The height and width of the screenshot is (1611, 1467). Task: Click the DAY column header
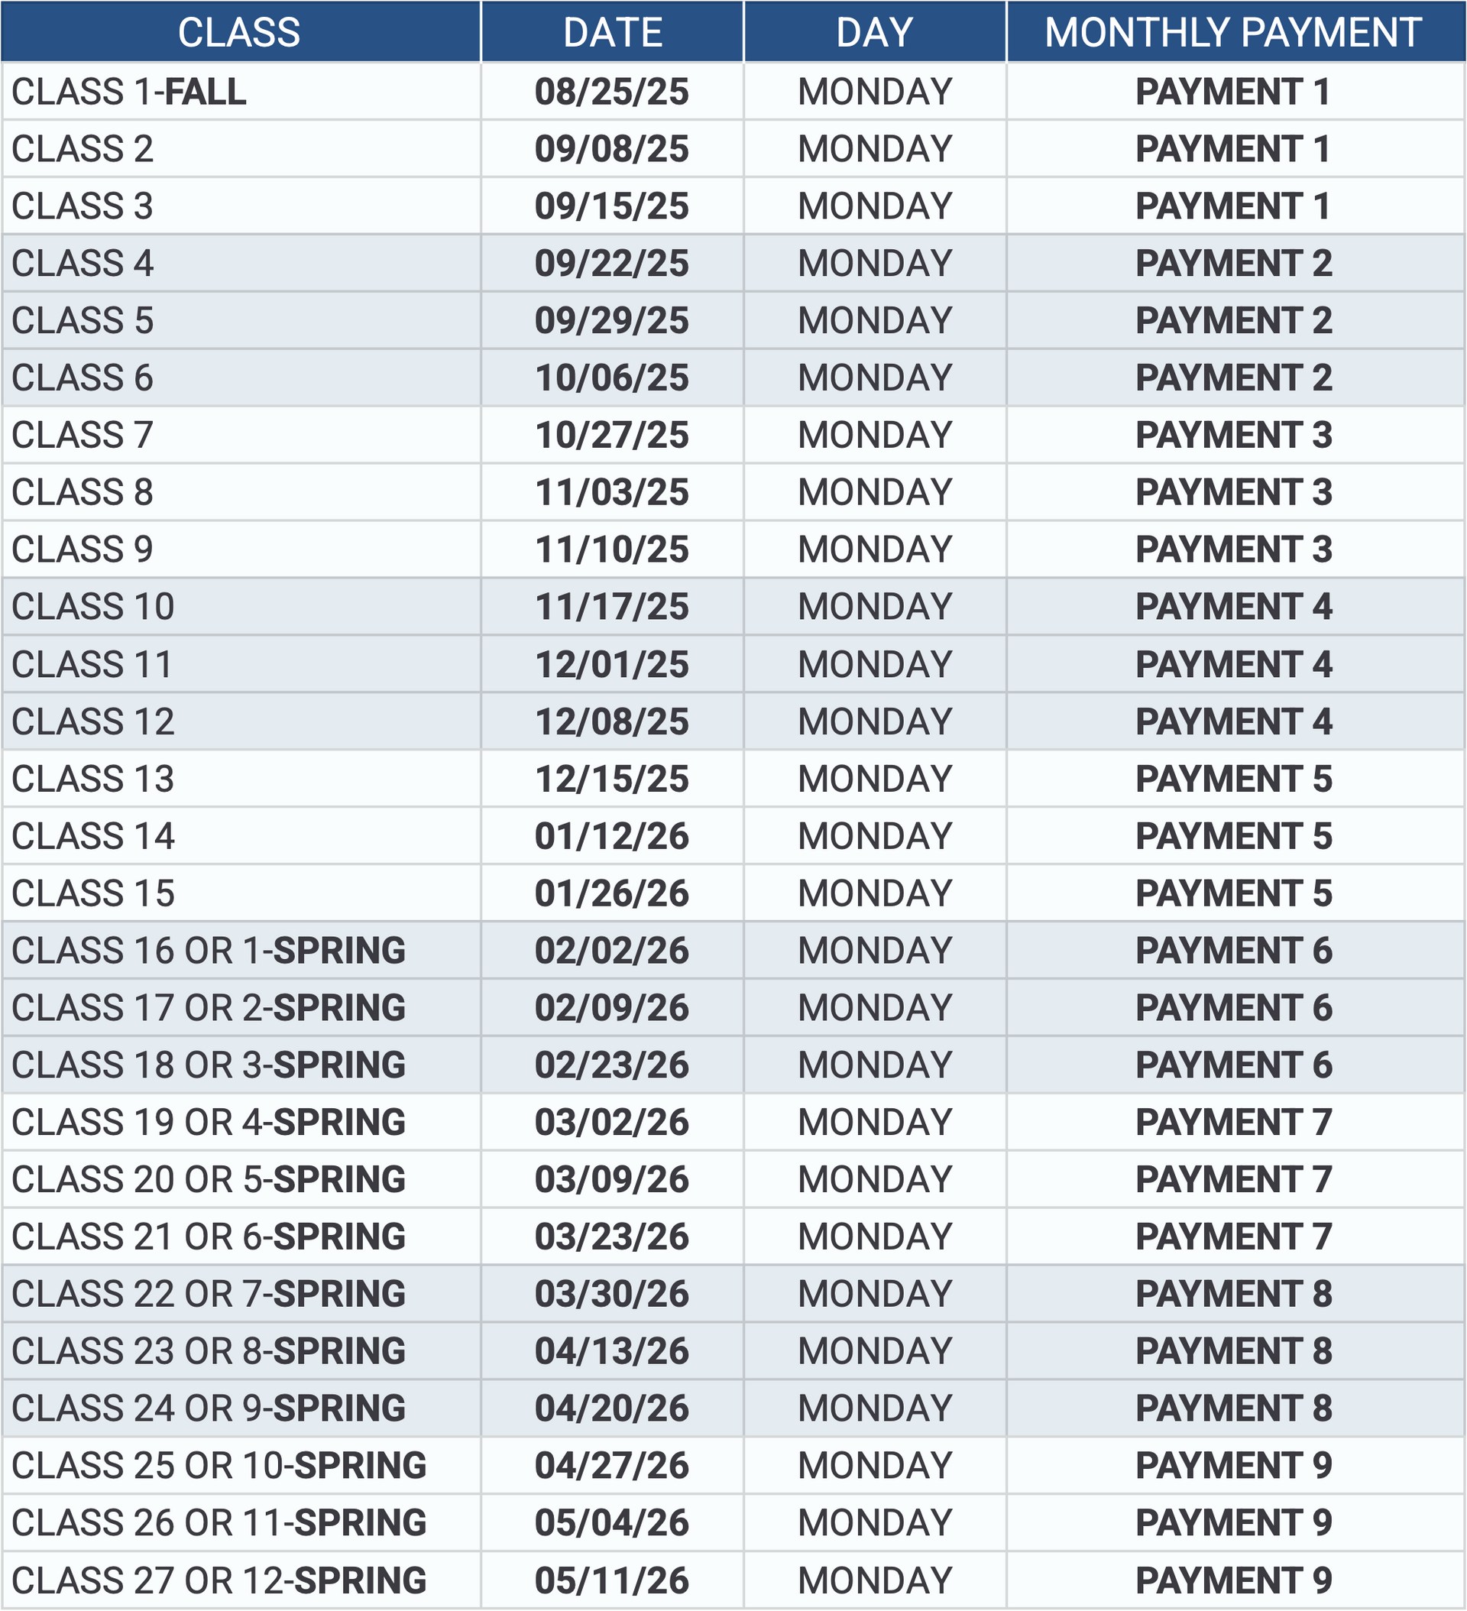[x=874, y=33]
